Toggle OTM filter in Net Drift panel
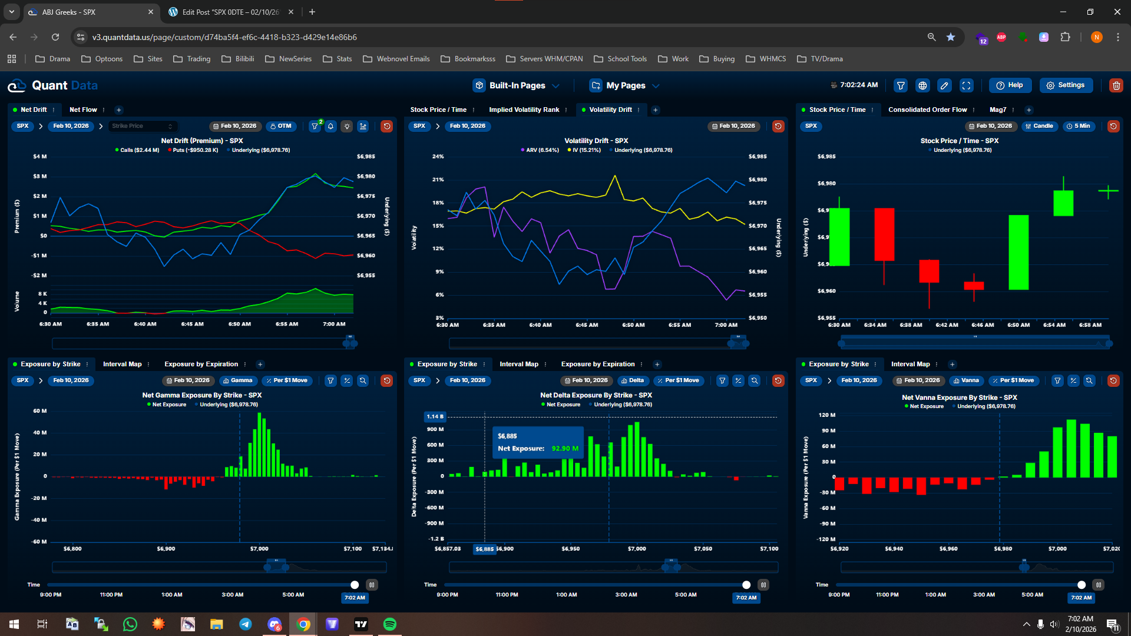Viewport: 1131px width, 636px height. pyautogui.click(x=281, y=126)
